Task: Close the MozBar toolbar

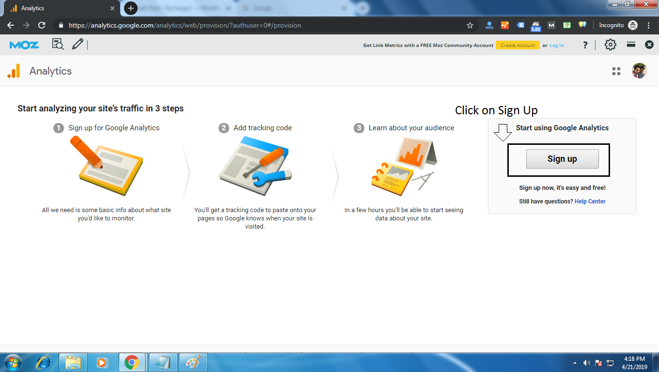Action: click(x=649, y=45)
